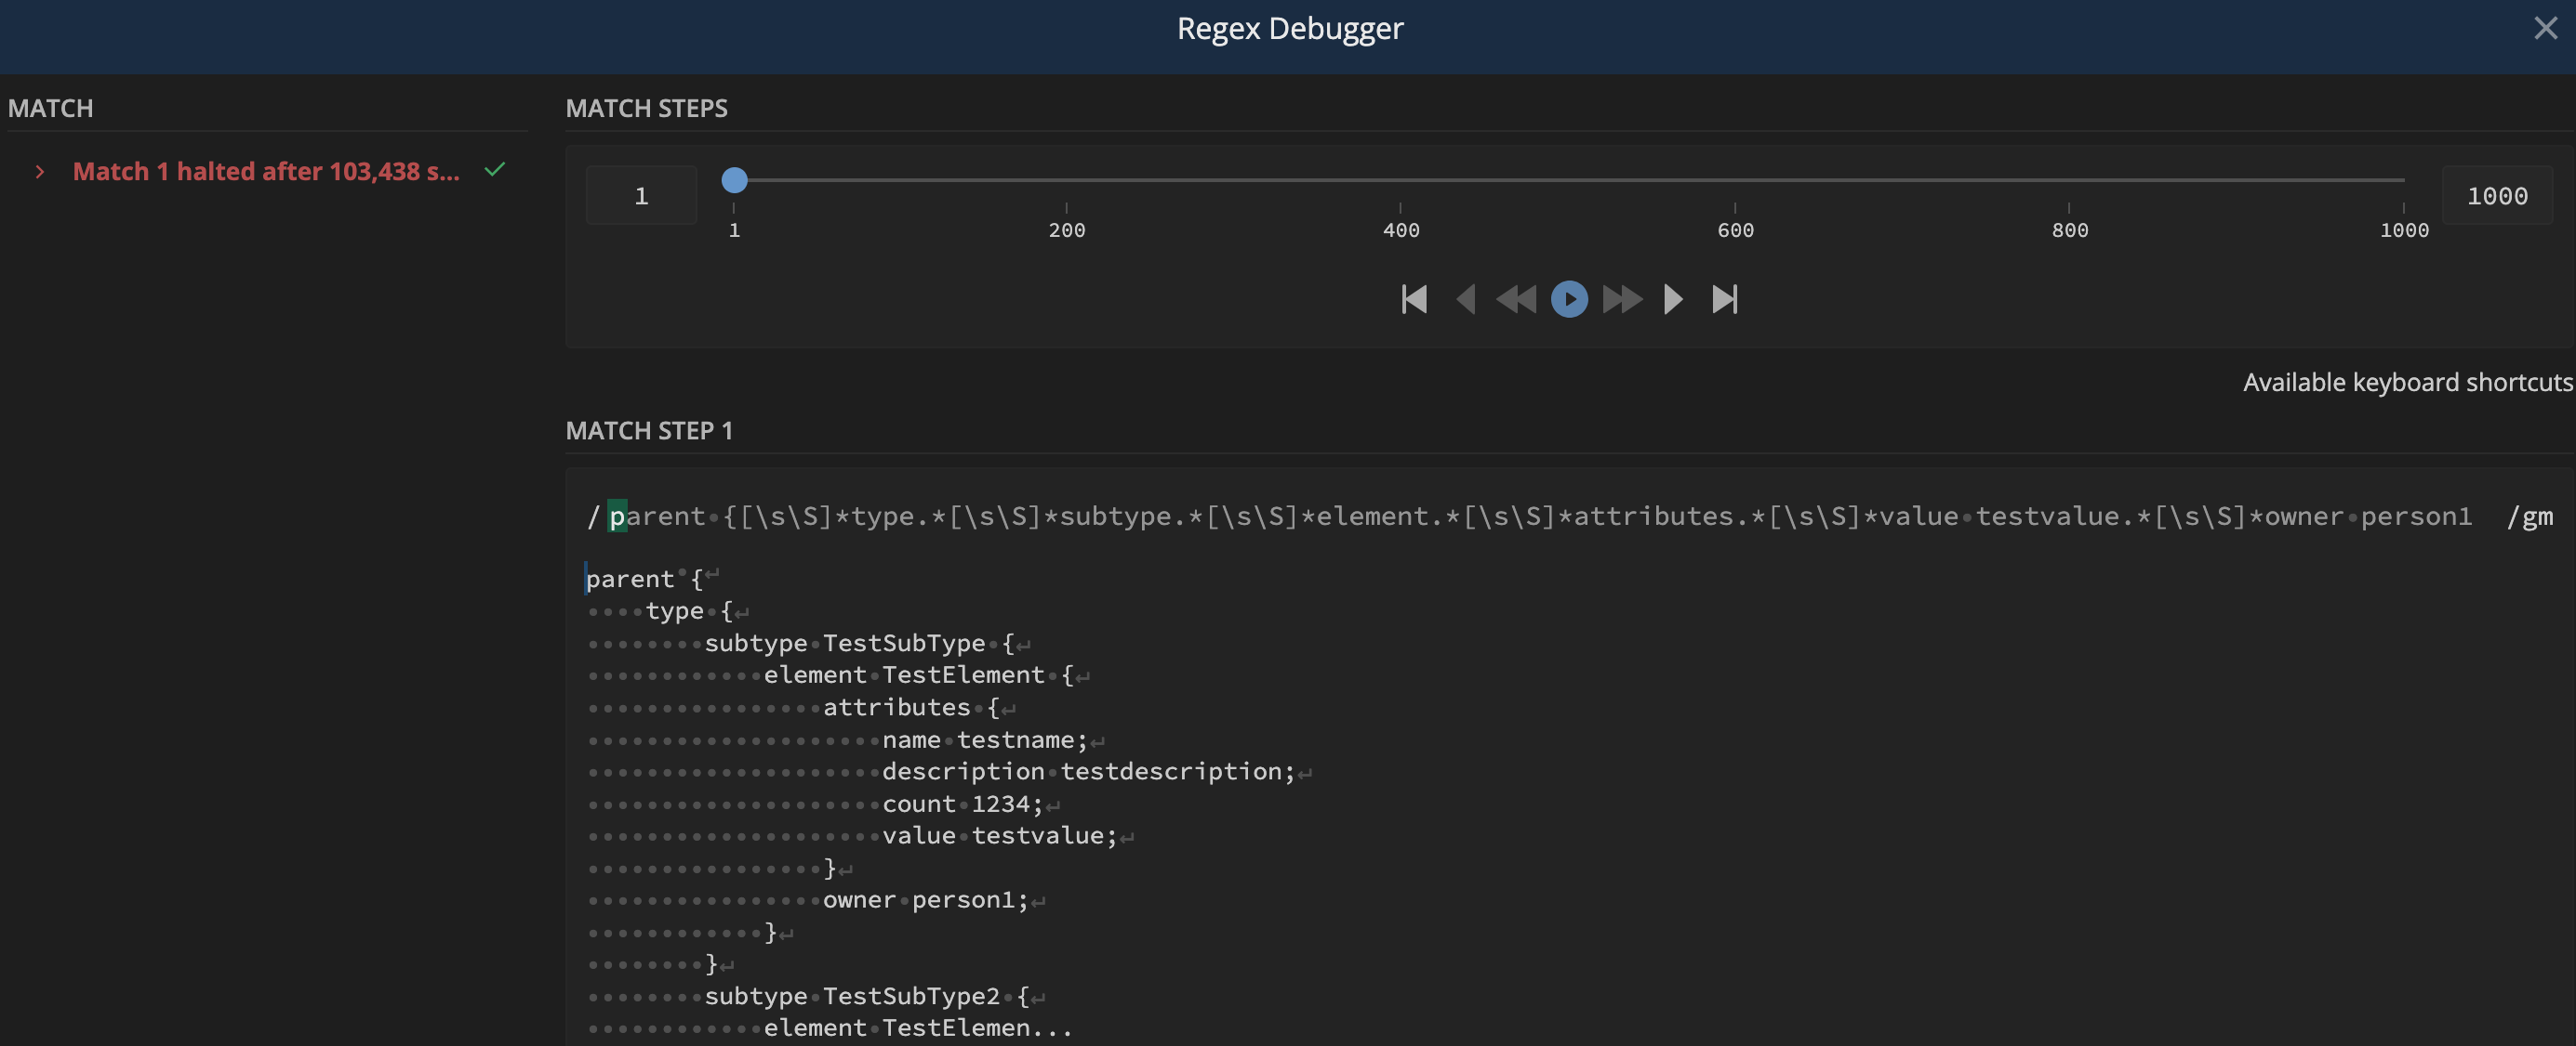The height and width of the screenshot is (1046, 2576).
Task: Click the max steps field showing 1000
Action: point(2497,196)
